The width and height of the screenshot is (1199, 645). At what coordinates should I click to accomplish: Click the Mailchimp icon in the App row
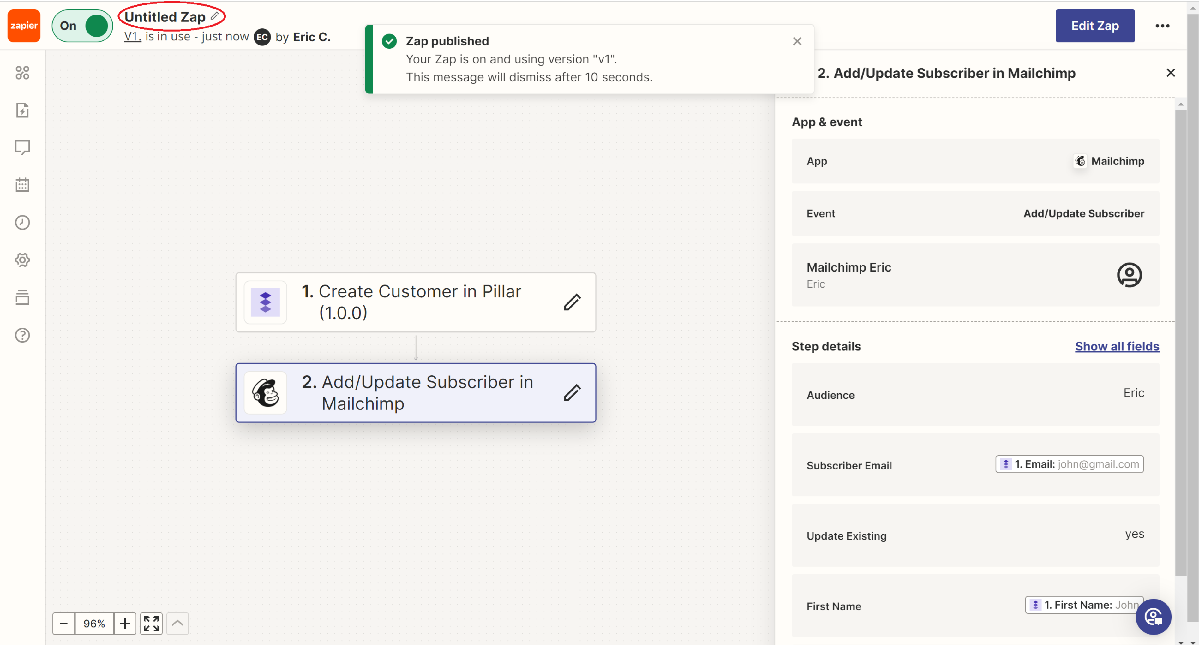[x=1080, y=161]
